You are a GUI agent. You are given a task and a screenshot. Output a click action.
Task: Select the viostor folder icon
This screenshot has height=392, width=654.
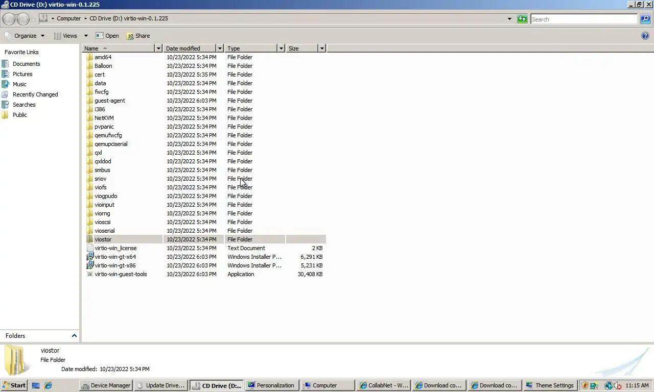(89, 239)
